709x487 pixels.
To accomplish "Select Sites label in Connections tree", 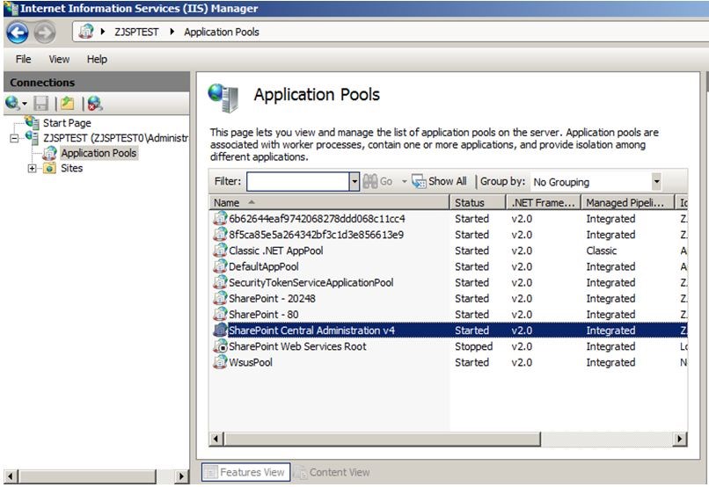I will point(72,168).
